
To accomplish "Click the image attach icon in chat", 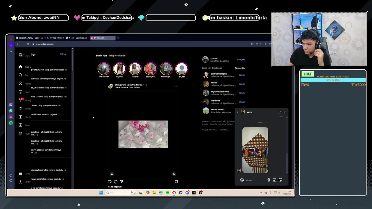I will [274, 180].
